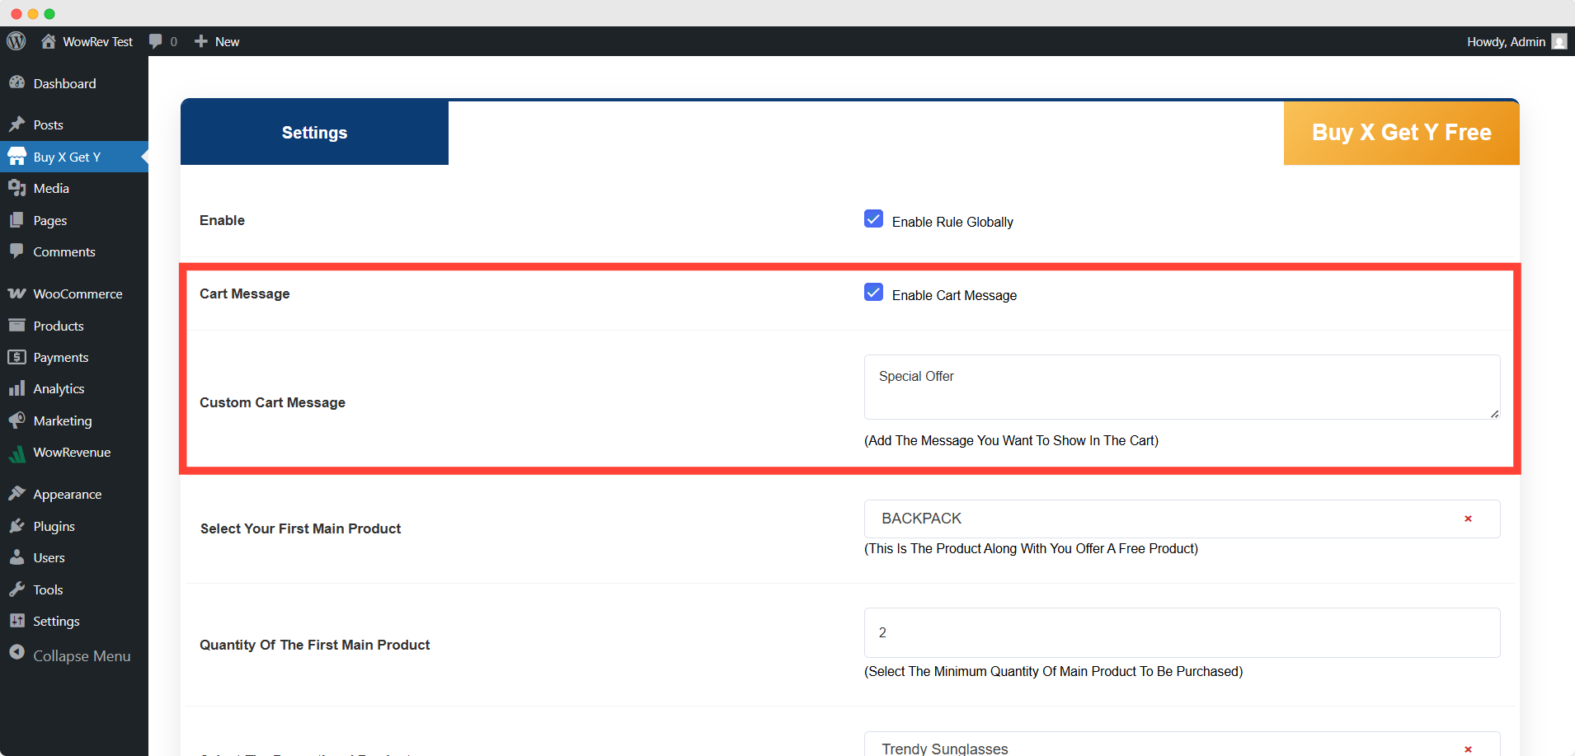The image size is (1575, 756).
Task: Uncheck the Enable Cart Message checkbox
Action: click(873, 292)
